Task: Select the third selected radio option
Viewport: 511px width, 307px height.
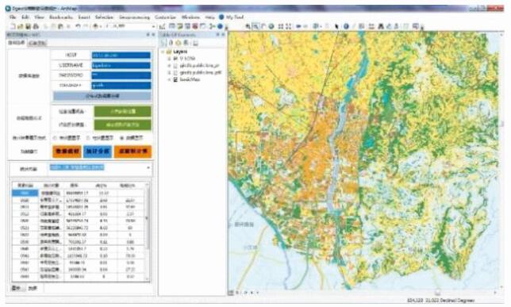Action: pyautogui.click(x=121, y=138)
